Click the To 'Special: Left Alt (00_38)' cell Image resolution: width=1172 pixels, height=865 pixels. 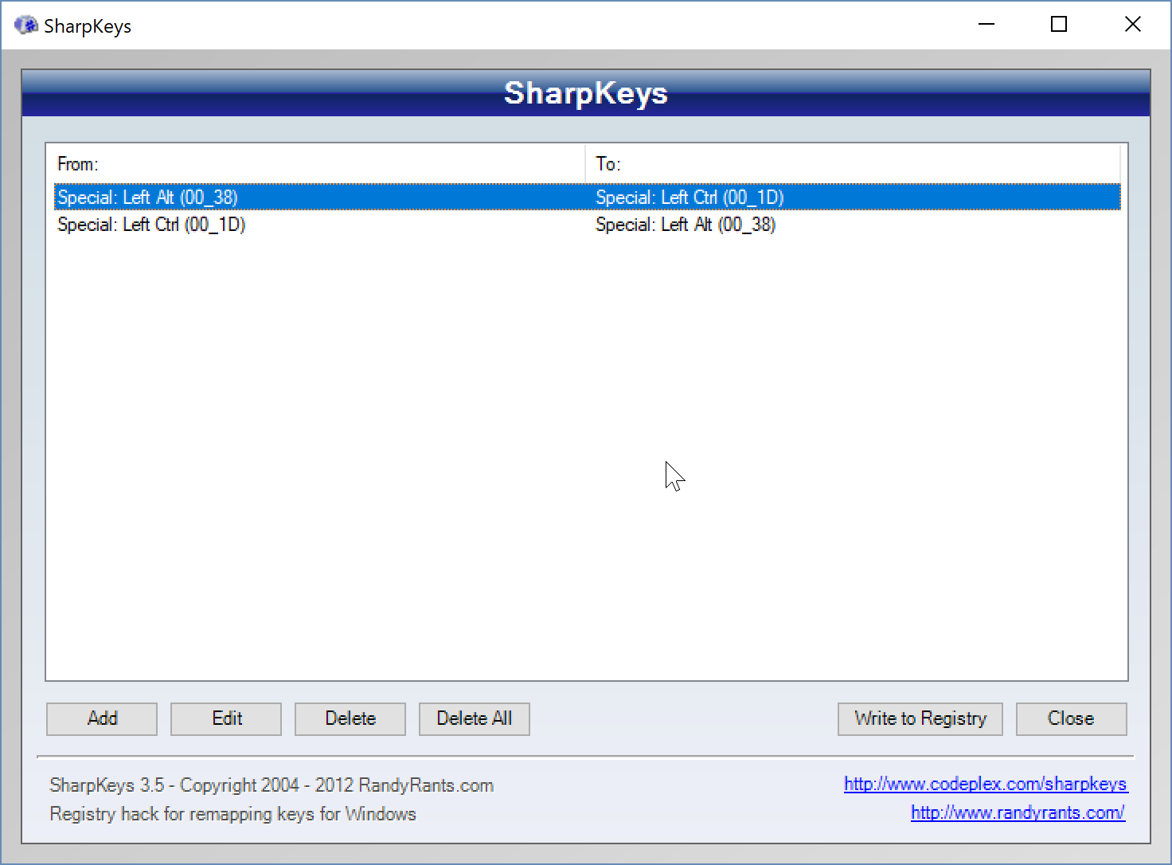[x=686, y=225]
